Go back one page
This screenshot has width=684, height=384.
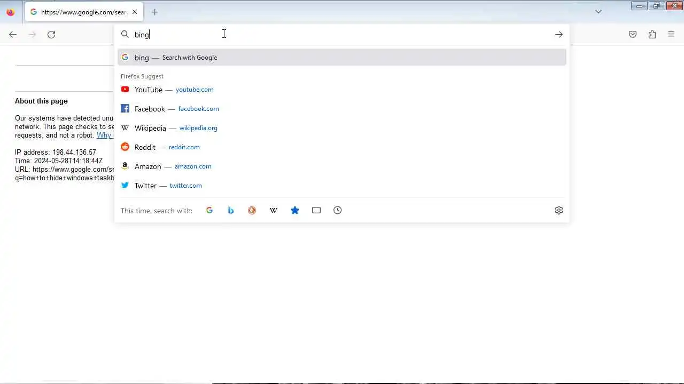point(13,35)
